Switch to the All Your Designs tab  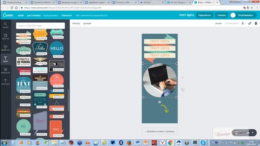click(179, 2)
